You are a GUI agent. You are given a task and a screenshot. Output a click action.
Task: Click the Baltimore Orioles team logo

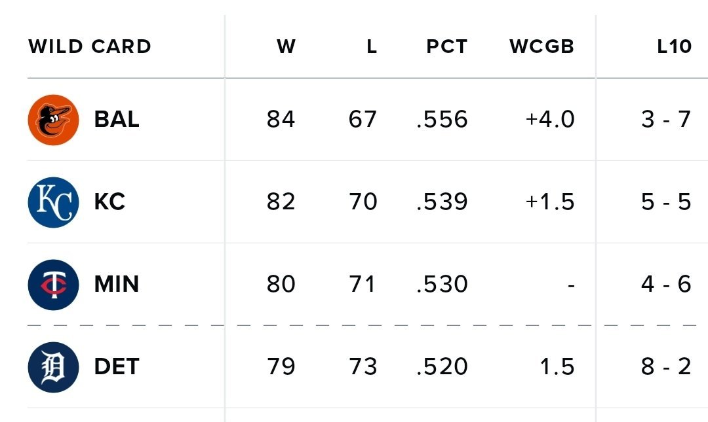(53, 120)
